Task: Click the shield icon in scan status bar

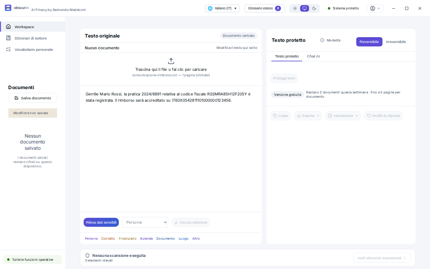Action: [88, 255]
